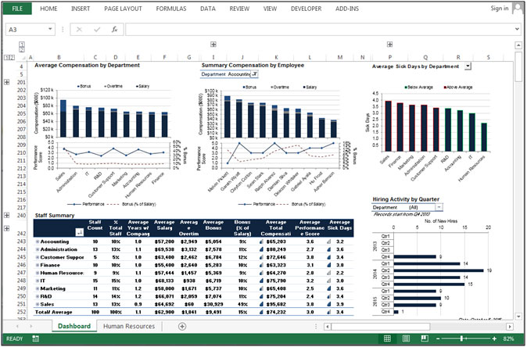
Task: Click the Name Box showing A3
Action: click(x=27, y=30)
